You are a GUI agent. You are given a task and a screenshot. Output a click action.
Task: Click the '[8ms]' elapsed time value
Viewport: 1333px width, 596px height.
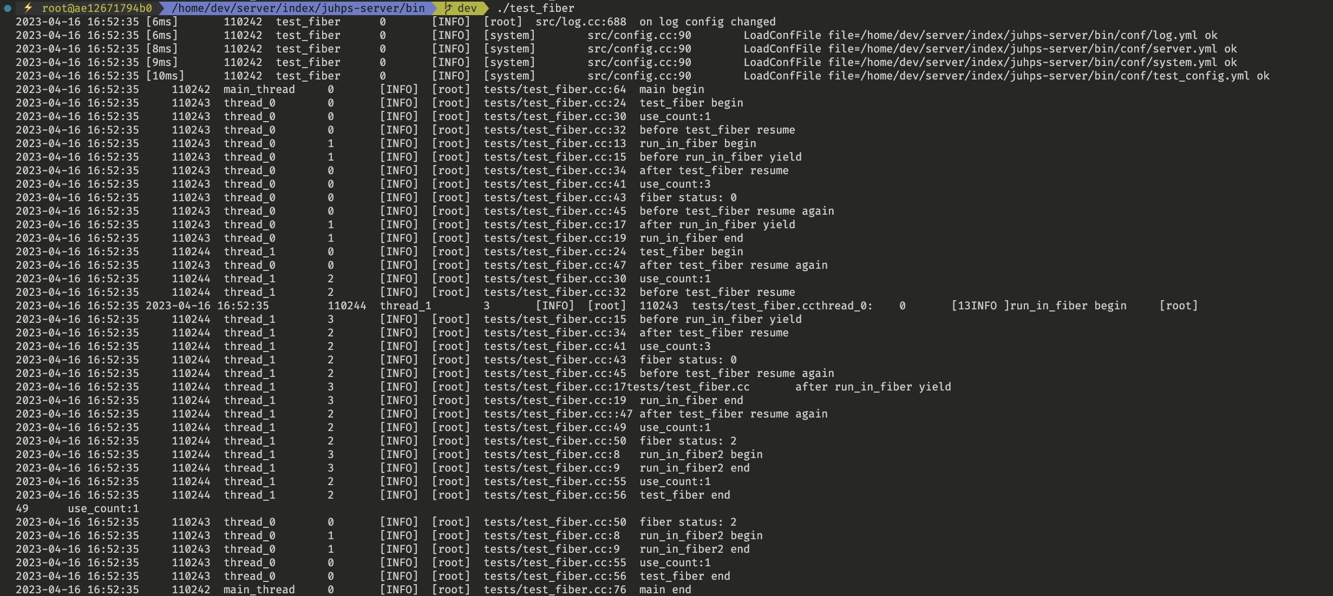162,49
